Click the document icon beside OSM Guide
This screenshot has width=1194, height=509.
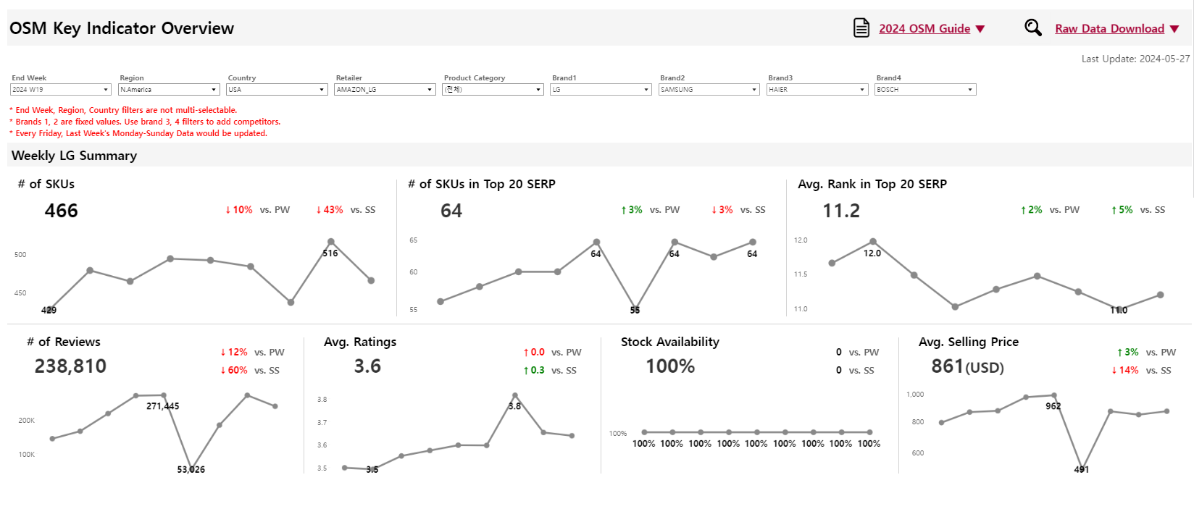[861, 28]
